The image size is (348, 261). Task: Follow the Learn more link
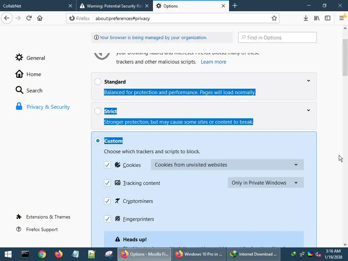pyautogui.click(x=213, y=62)
